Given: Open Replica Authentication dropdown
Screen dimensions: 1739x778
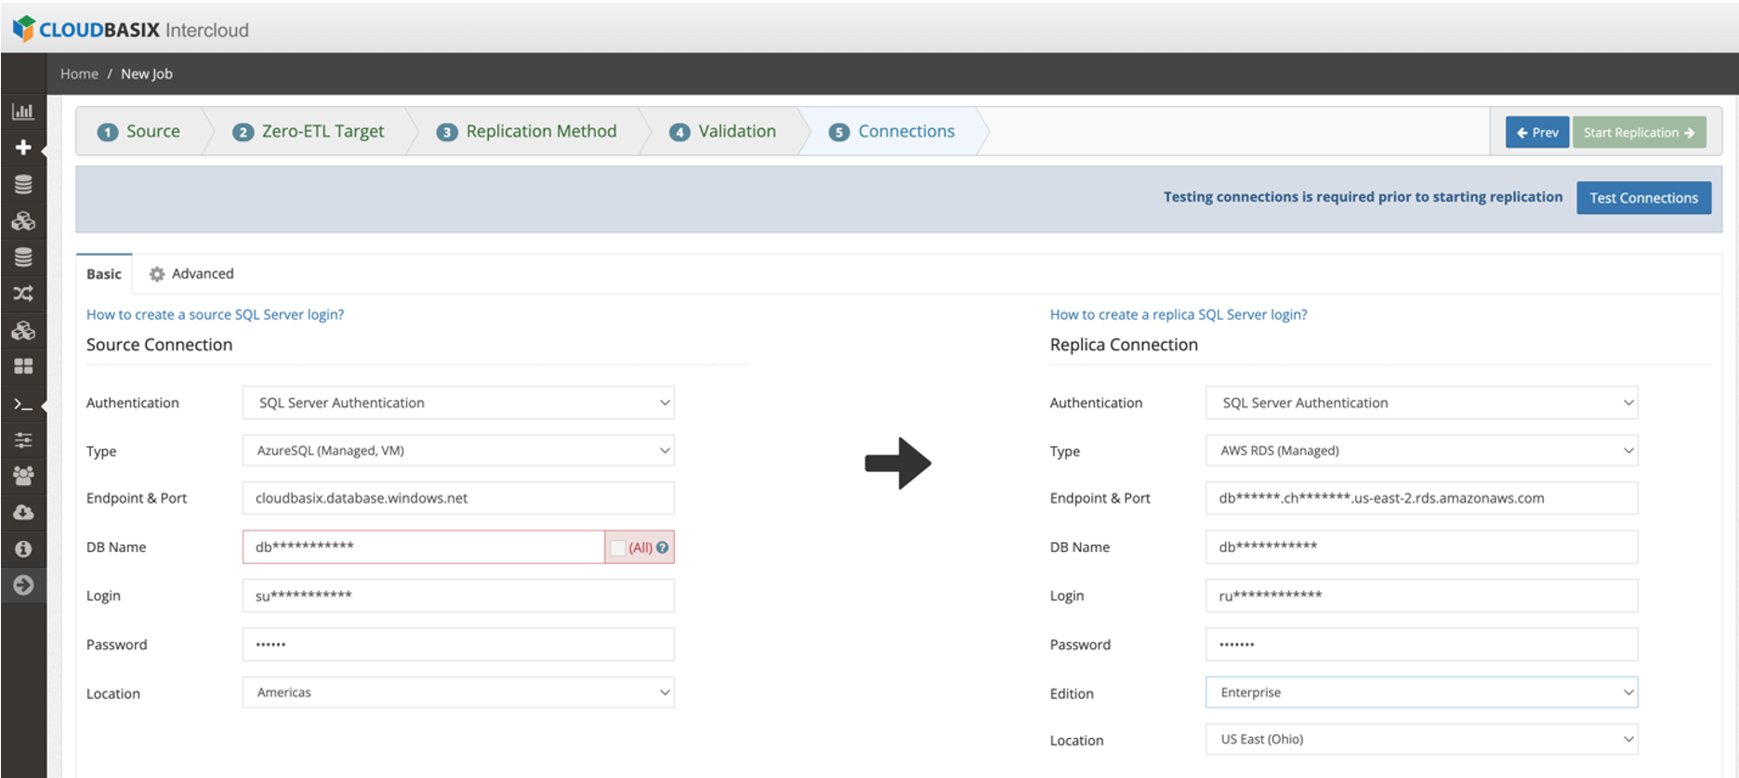Looking at the screenshot, I should pos(1421,402).
